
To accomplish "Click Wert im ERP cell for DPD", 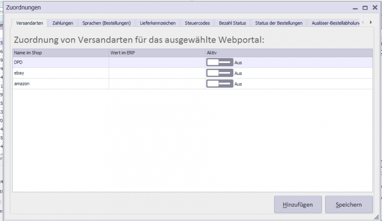I will [157, 62].
